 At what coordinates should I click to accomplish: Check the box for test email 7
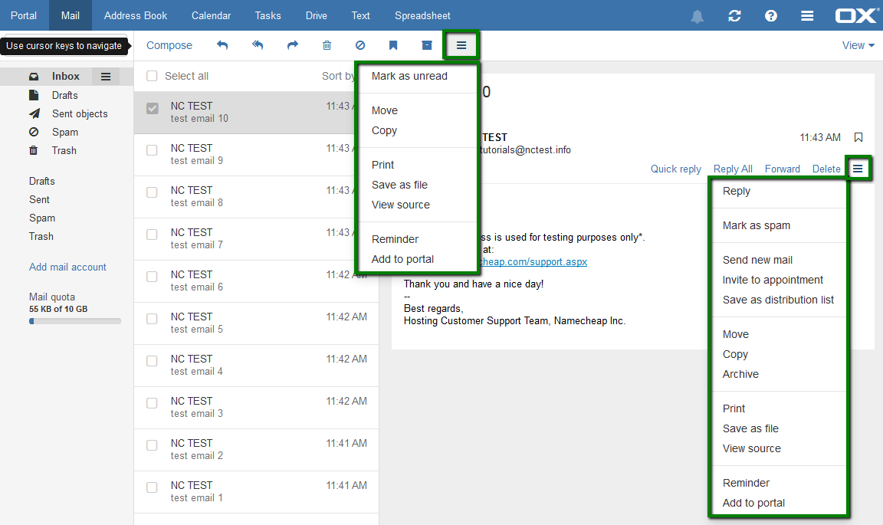point(152,235)
